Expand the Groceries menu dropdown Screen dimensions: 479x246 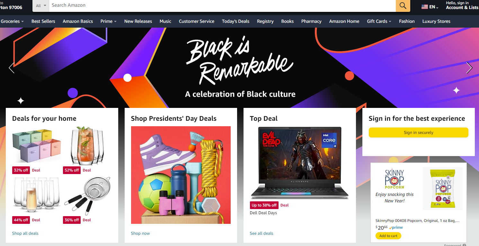click(12, 21)
